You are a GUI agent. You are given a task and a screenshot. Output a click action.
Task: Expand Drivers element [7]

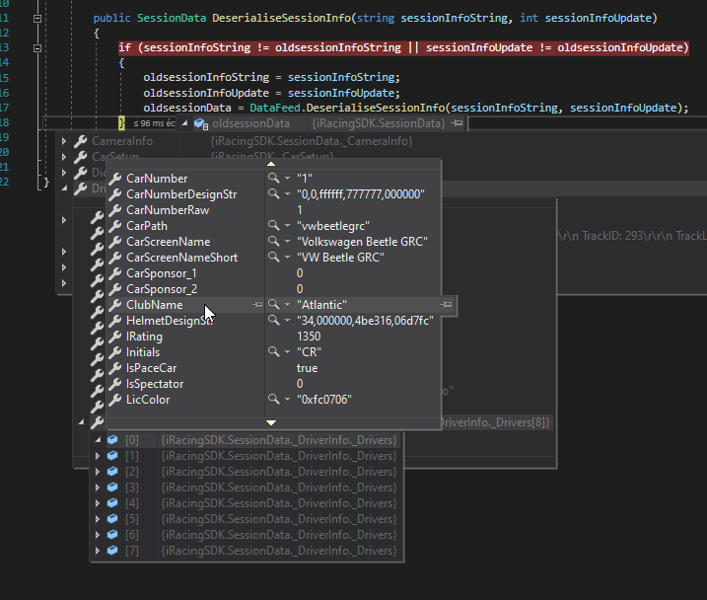point(98,551)
